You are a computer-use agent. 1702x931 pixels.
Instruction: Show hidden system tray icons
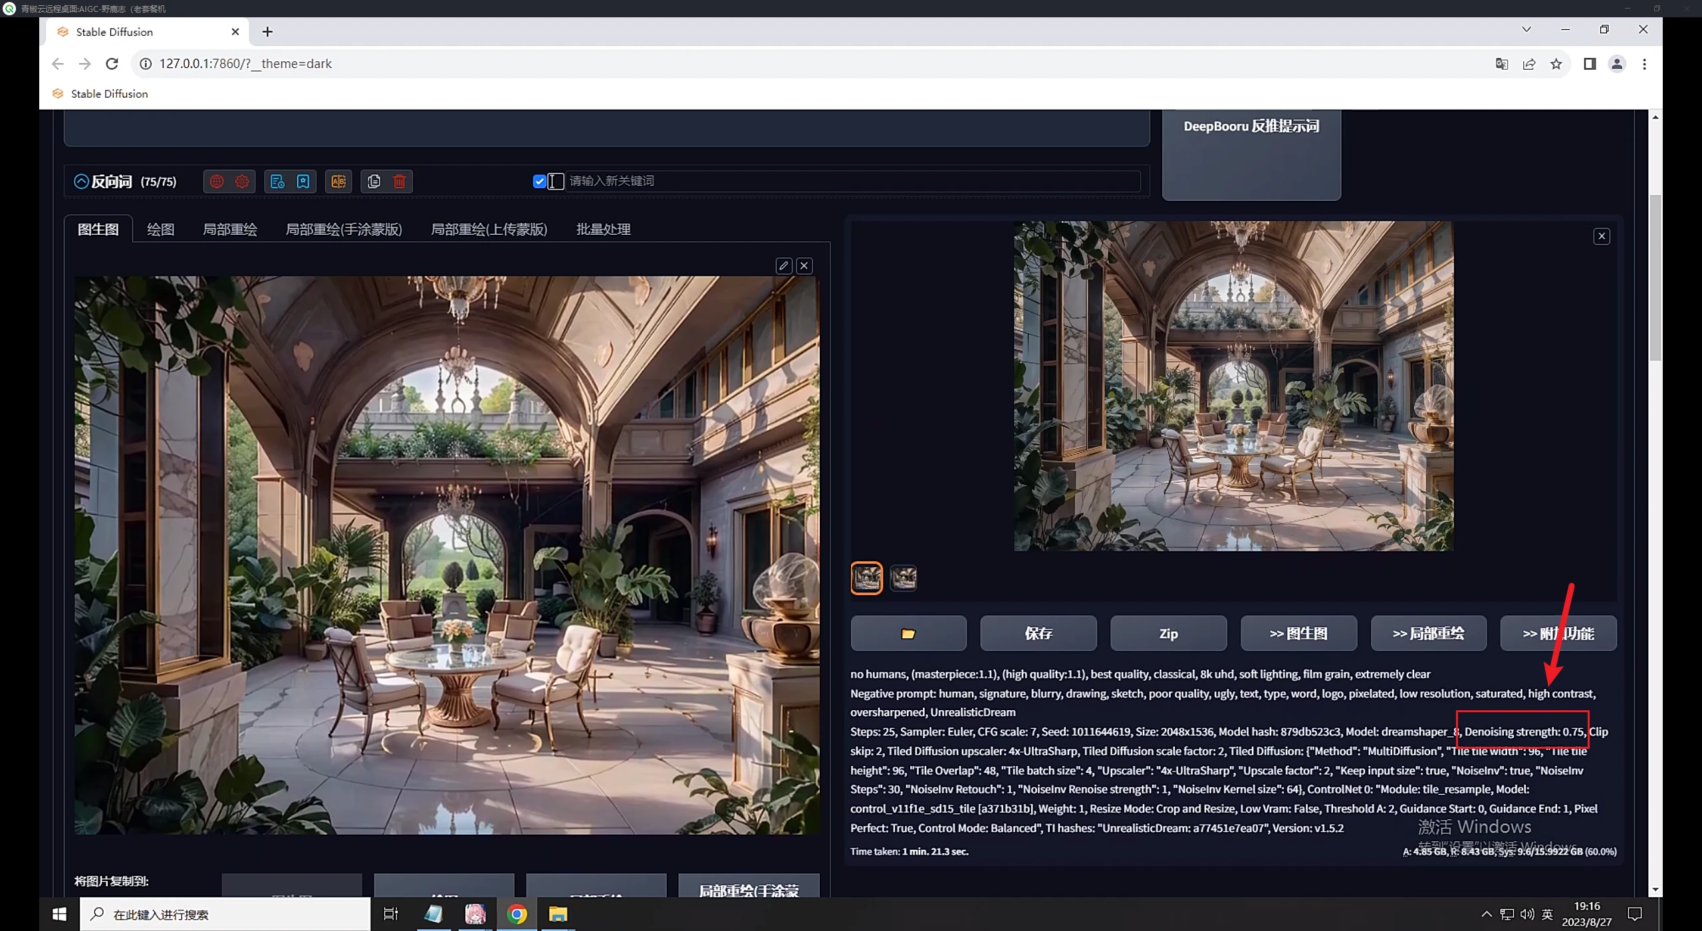click(x=1486, y=914)
